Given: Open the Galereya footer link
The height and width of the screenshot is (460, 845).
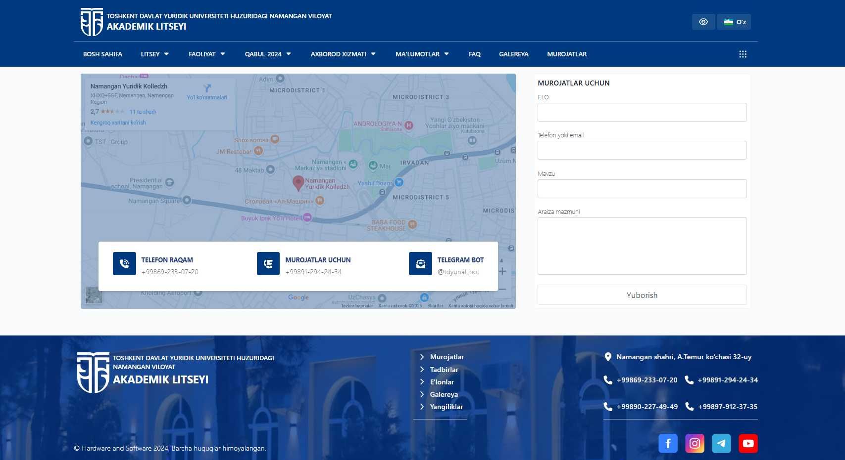Looking at the screenshot, I should (x=444, y=394).
